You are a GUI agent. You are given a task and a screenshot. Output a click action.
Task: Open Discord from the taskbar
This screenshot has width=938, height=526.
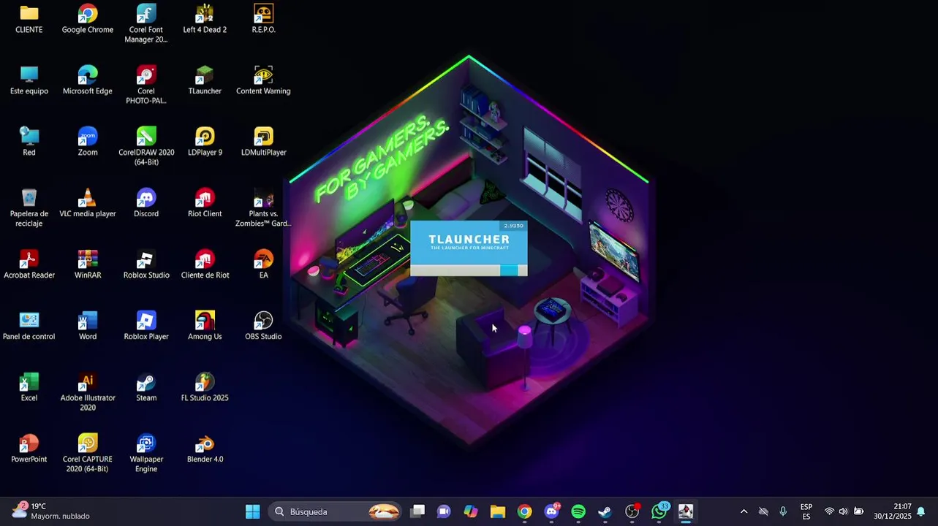click(552, 511)
